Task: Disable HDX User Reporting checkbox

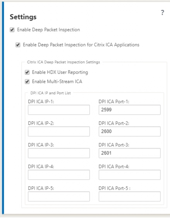Action: tap(27, 72)
